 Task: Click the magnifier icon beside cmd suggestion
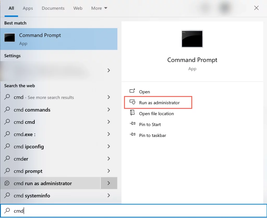[x=7, y=97]
